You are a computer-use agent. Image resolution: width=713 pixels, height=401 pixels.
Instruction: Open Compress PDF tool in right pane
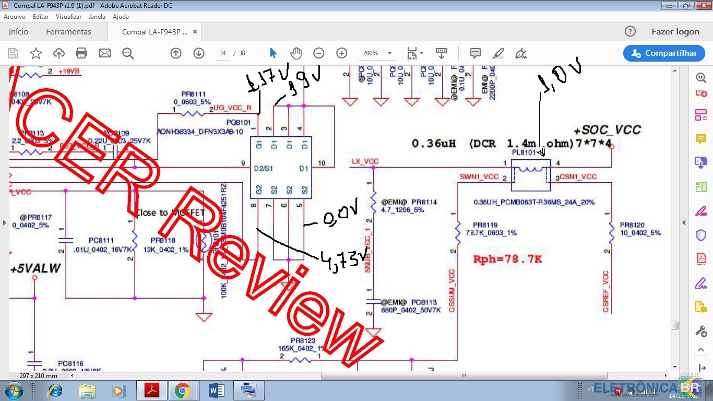click(701, 259)
